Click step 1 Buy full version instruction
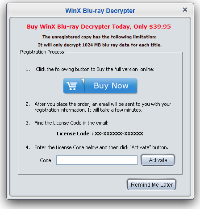The width and height of the screenshot is (200, 209). 95,69
